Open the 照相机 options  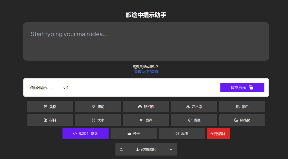click(x=146, y=107)
